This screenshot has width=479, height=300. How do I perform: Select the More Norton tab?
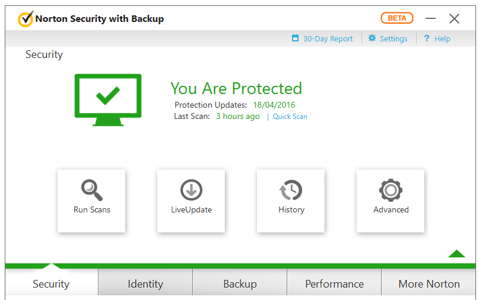tap(429, 283)
